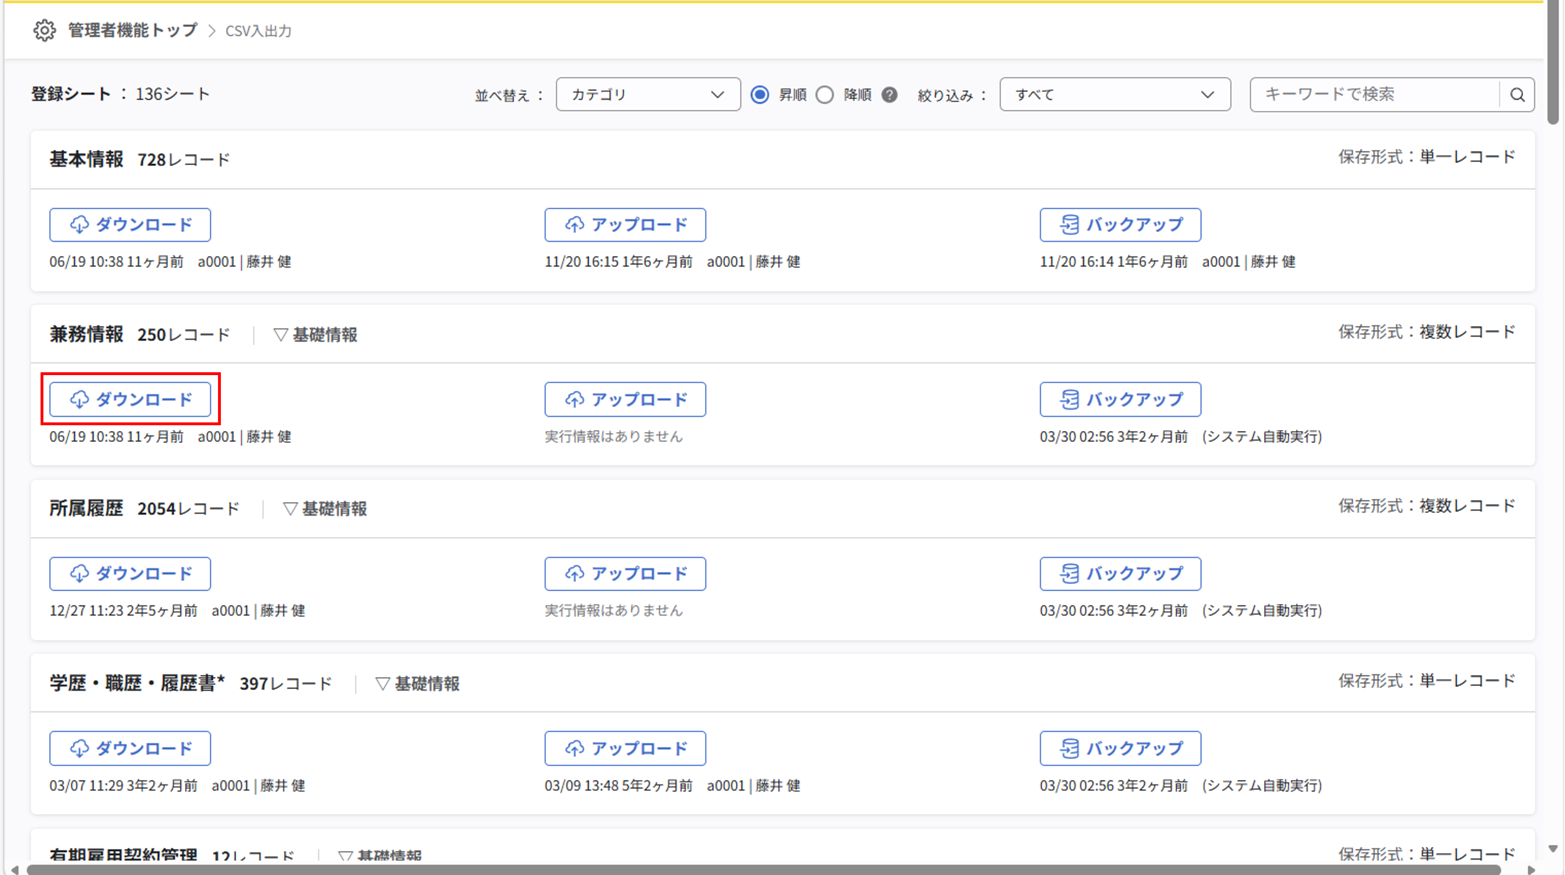Screen dimensions: 1565x875
Task: Click 保存形式：単一レコード on 基本情報 card
Action: point(1427,157)
